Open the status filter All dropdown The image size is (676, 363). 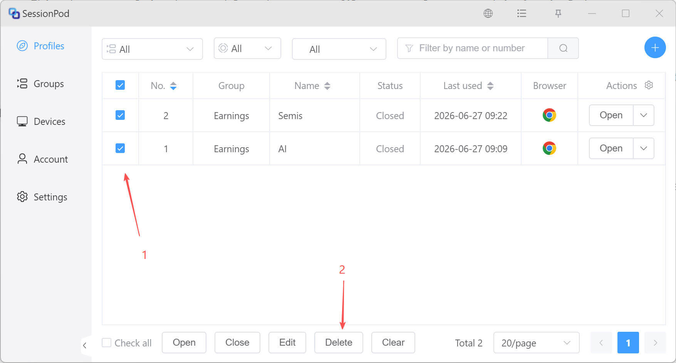click(247, 49)
